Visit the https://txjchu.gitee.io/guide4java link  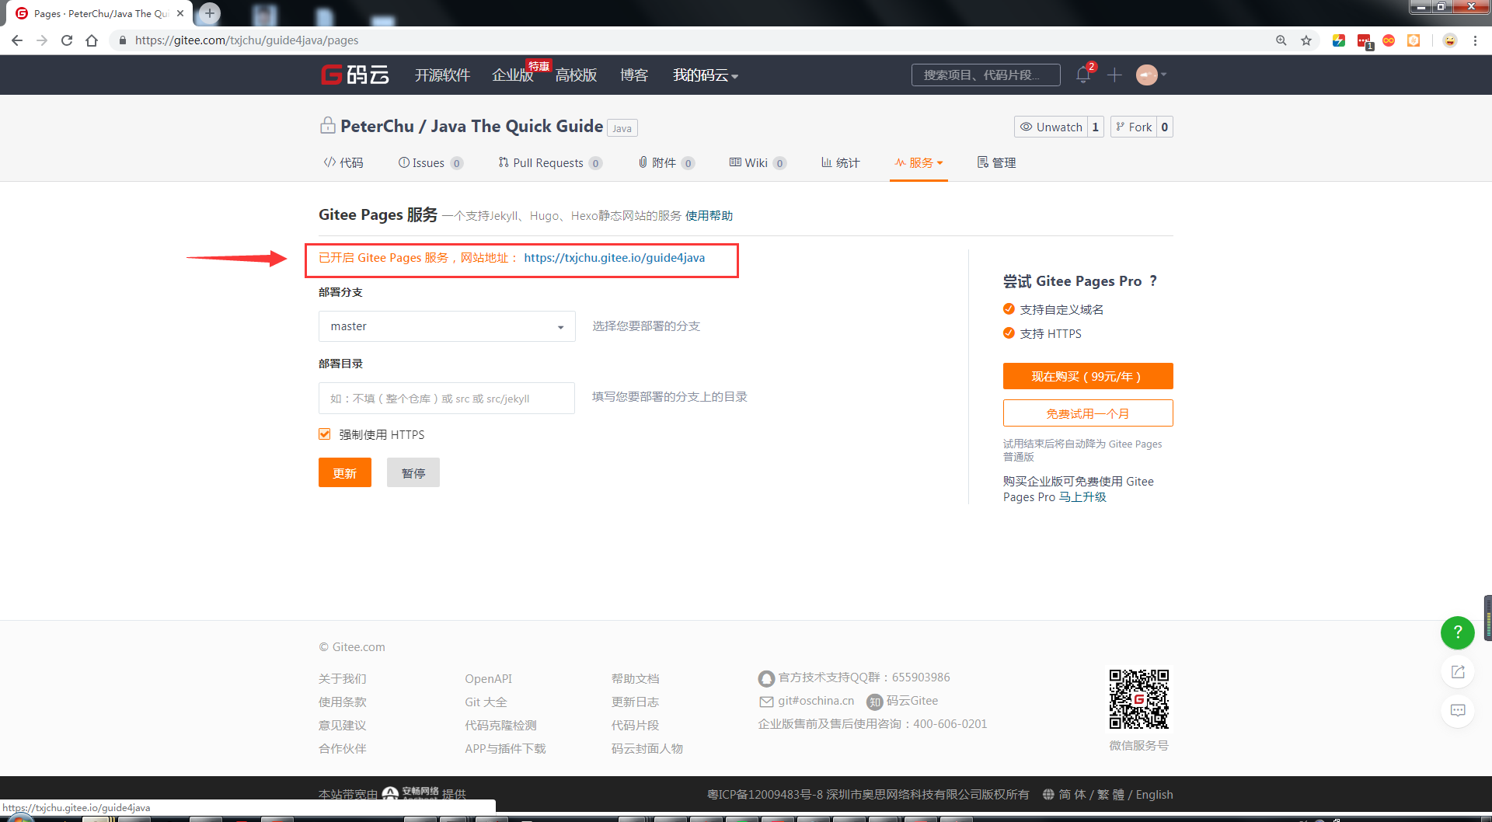614,257
